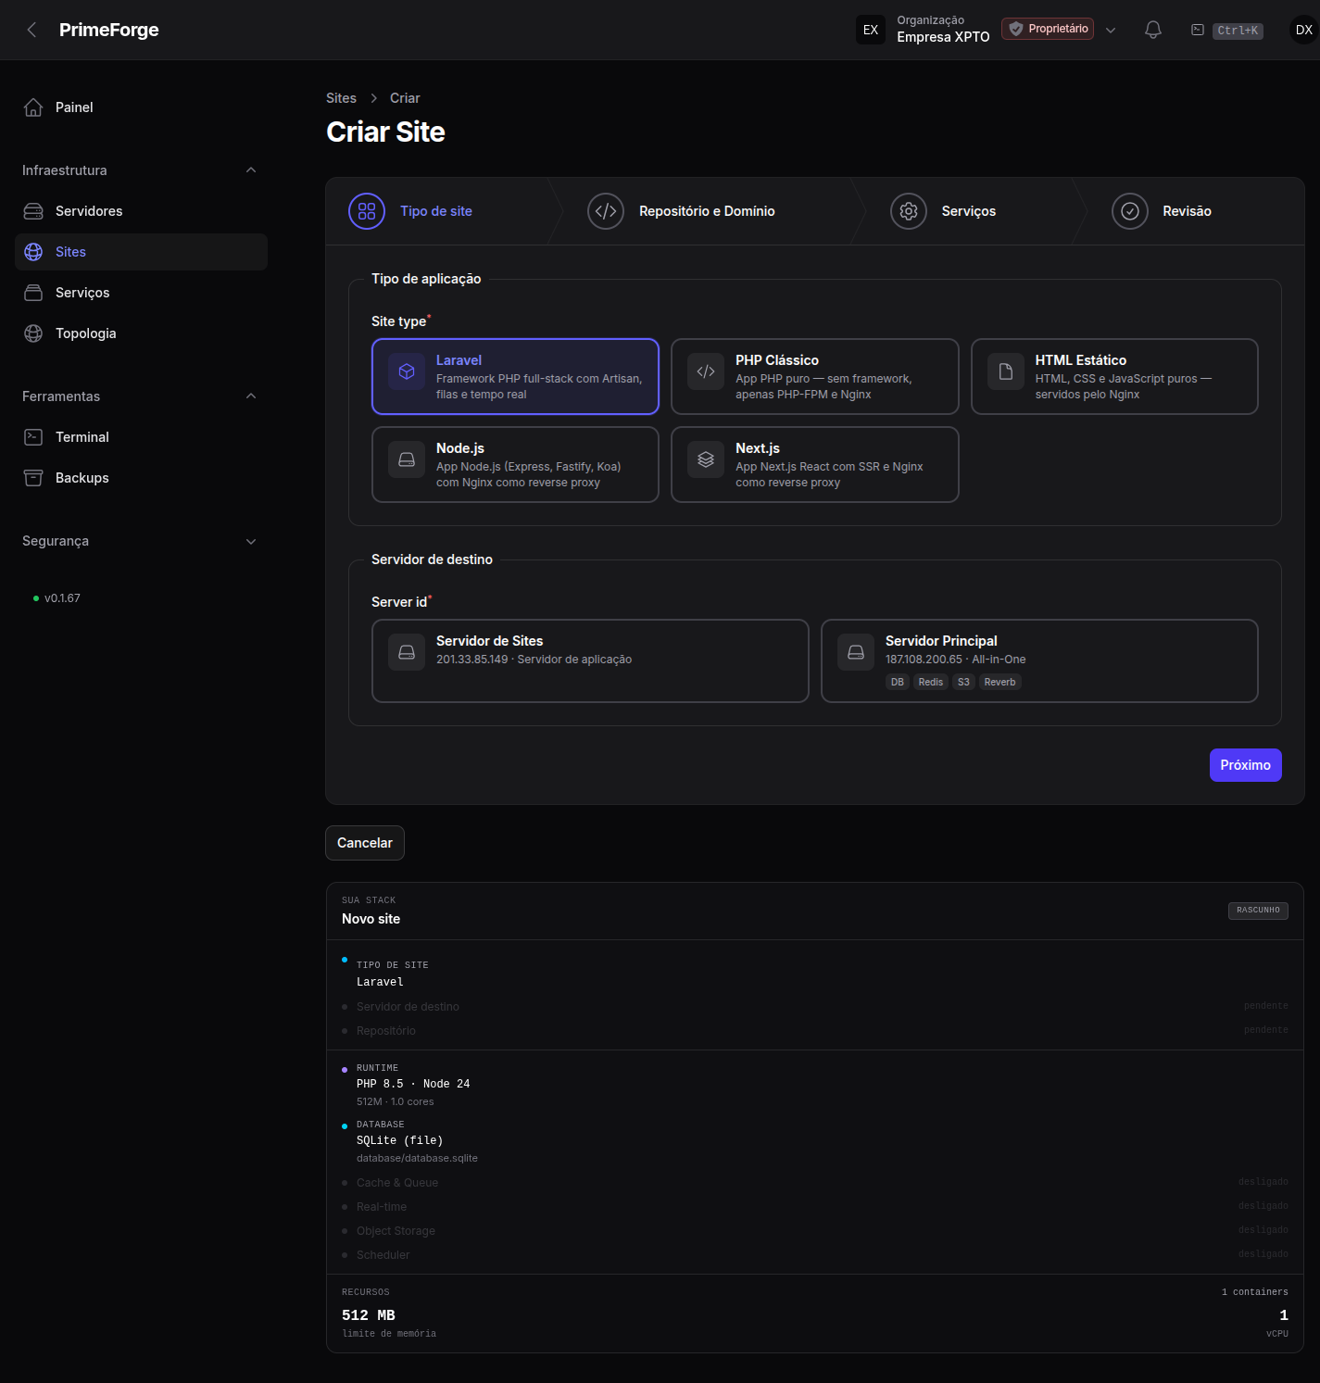Viewport: 1320px width, 1383px height.
Task: Click the Serviços step gear icon
Action: click(x=909, y=211)
